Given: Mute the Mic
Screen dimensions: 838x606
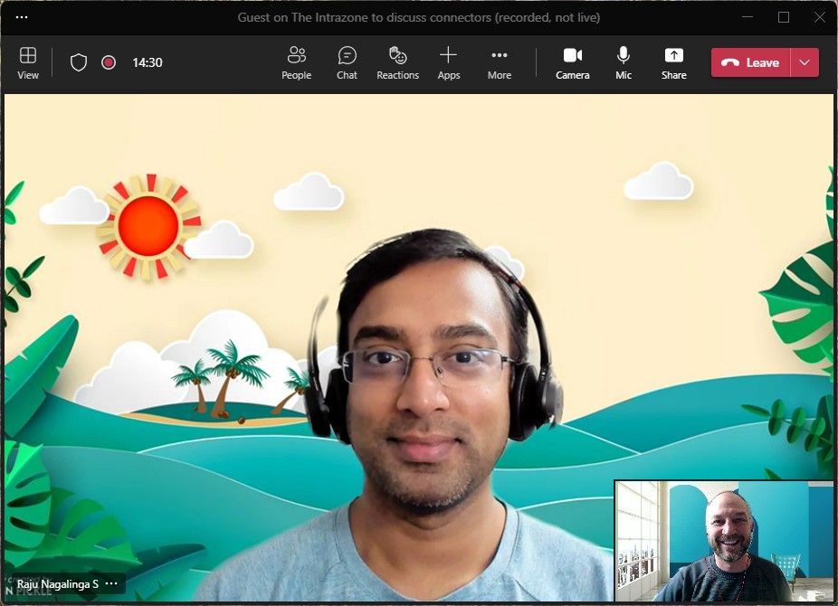Looking at the screenshot, I should pos(624,63).
